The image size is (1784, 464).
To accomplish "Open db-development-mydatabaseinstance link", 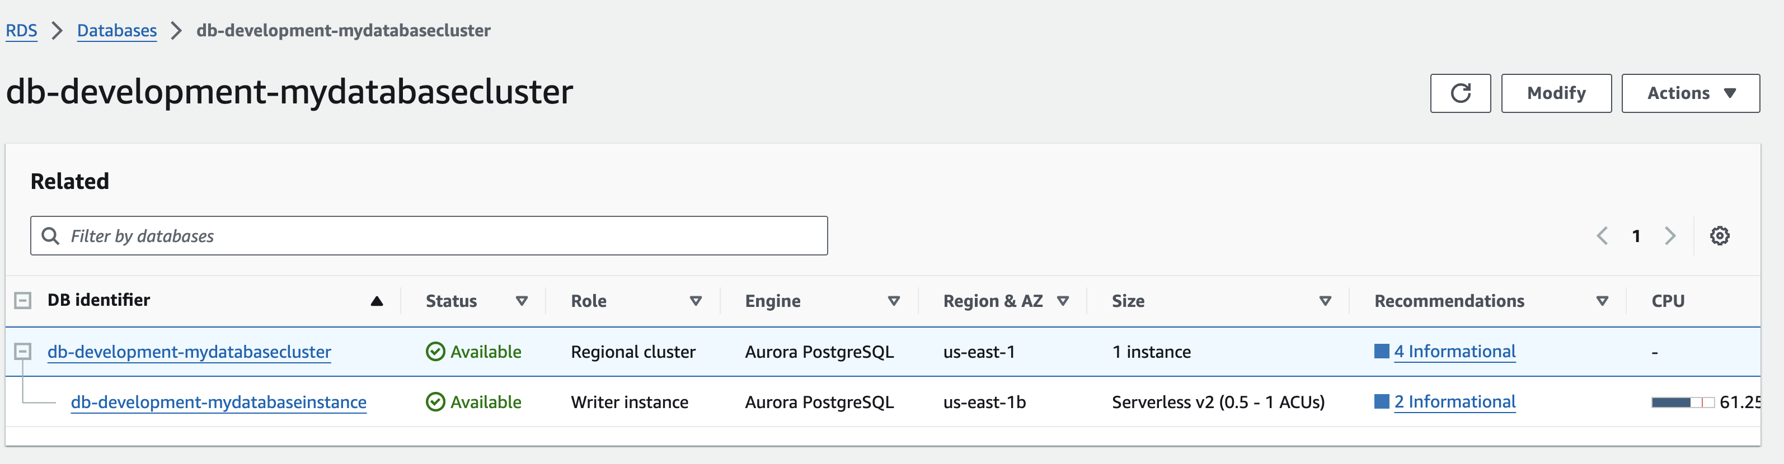I will pyautogui.click(x=219, y=402).
